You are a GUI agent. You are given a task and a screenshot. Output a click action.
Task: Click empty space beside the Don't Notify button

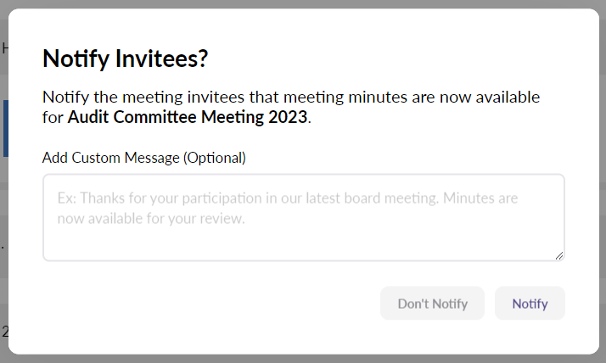click(212, 304)
